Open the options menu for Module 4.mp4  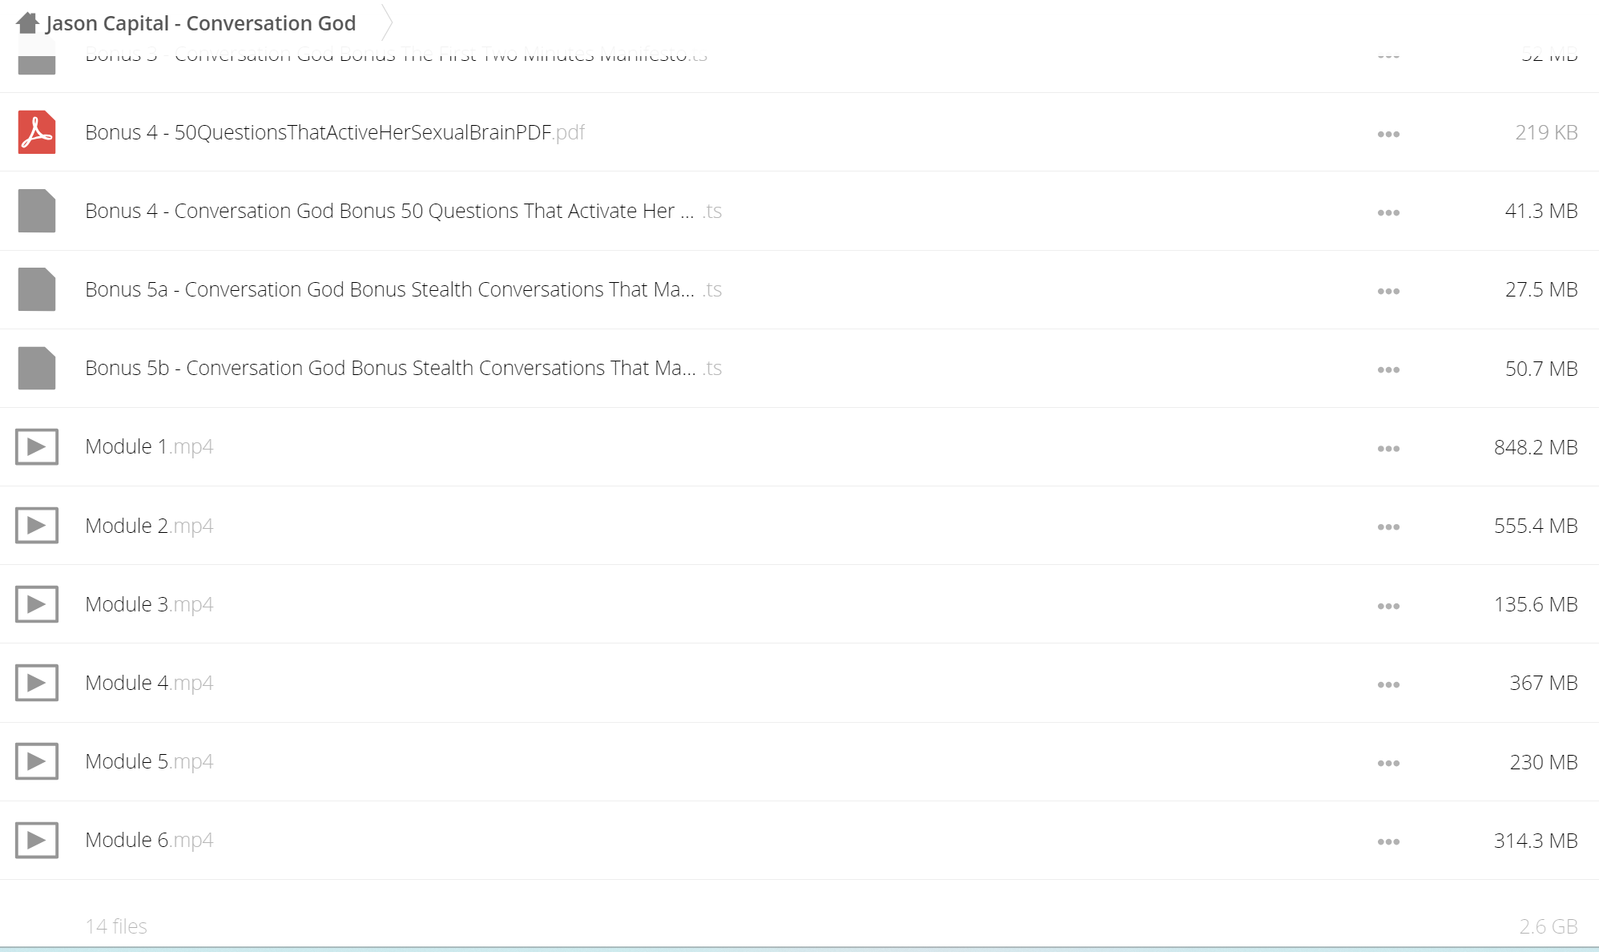pyautogui.click(x=1388, y=684)
